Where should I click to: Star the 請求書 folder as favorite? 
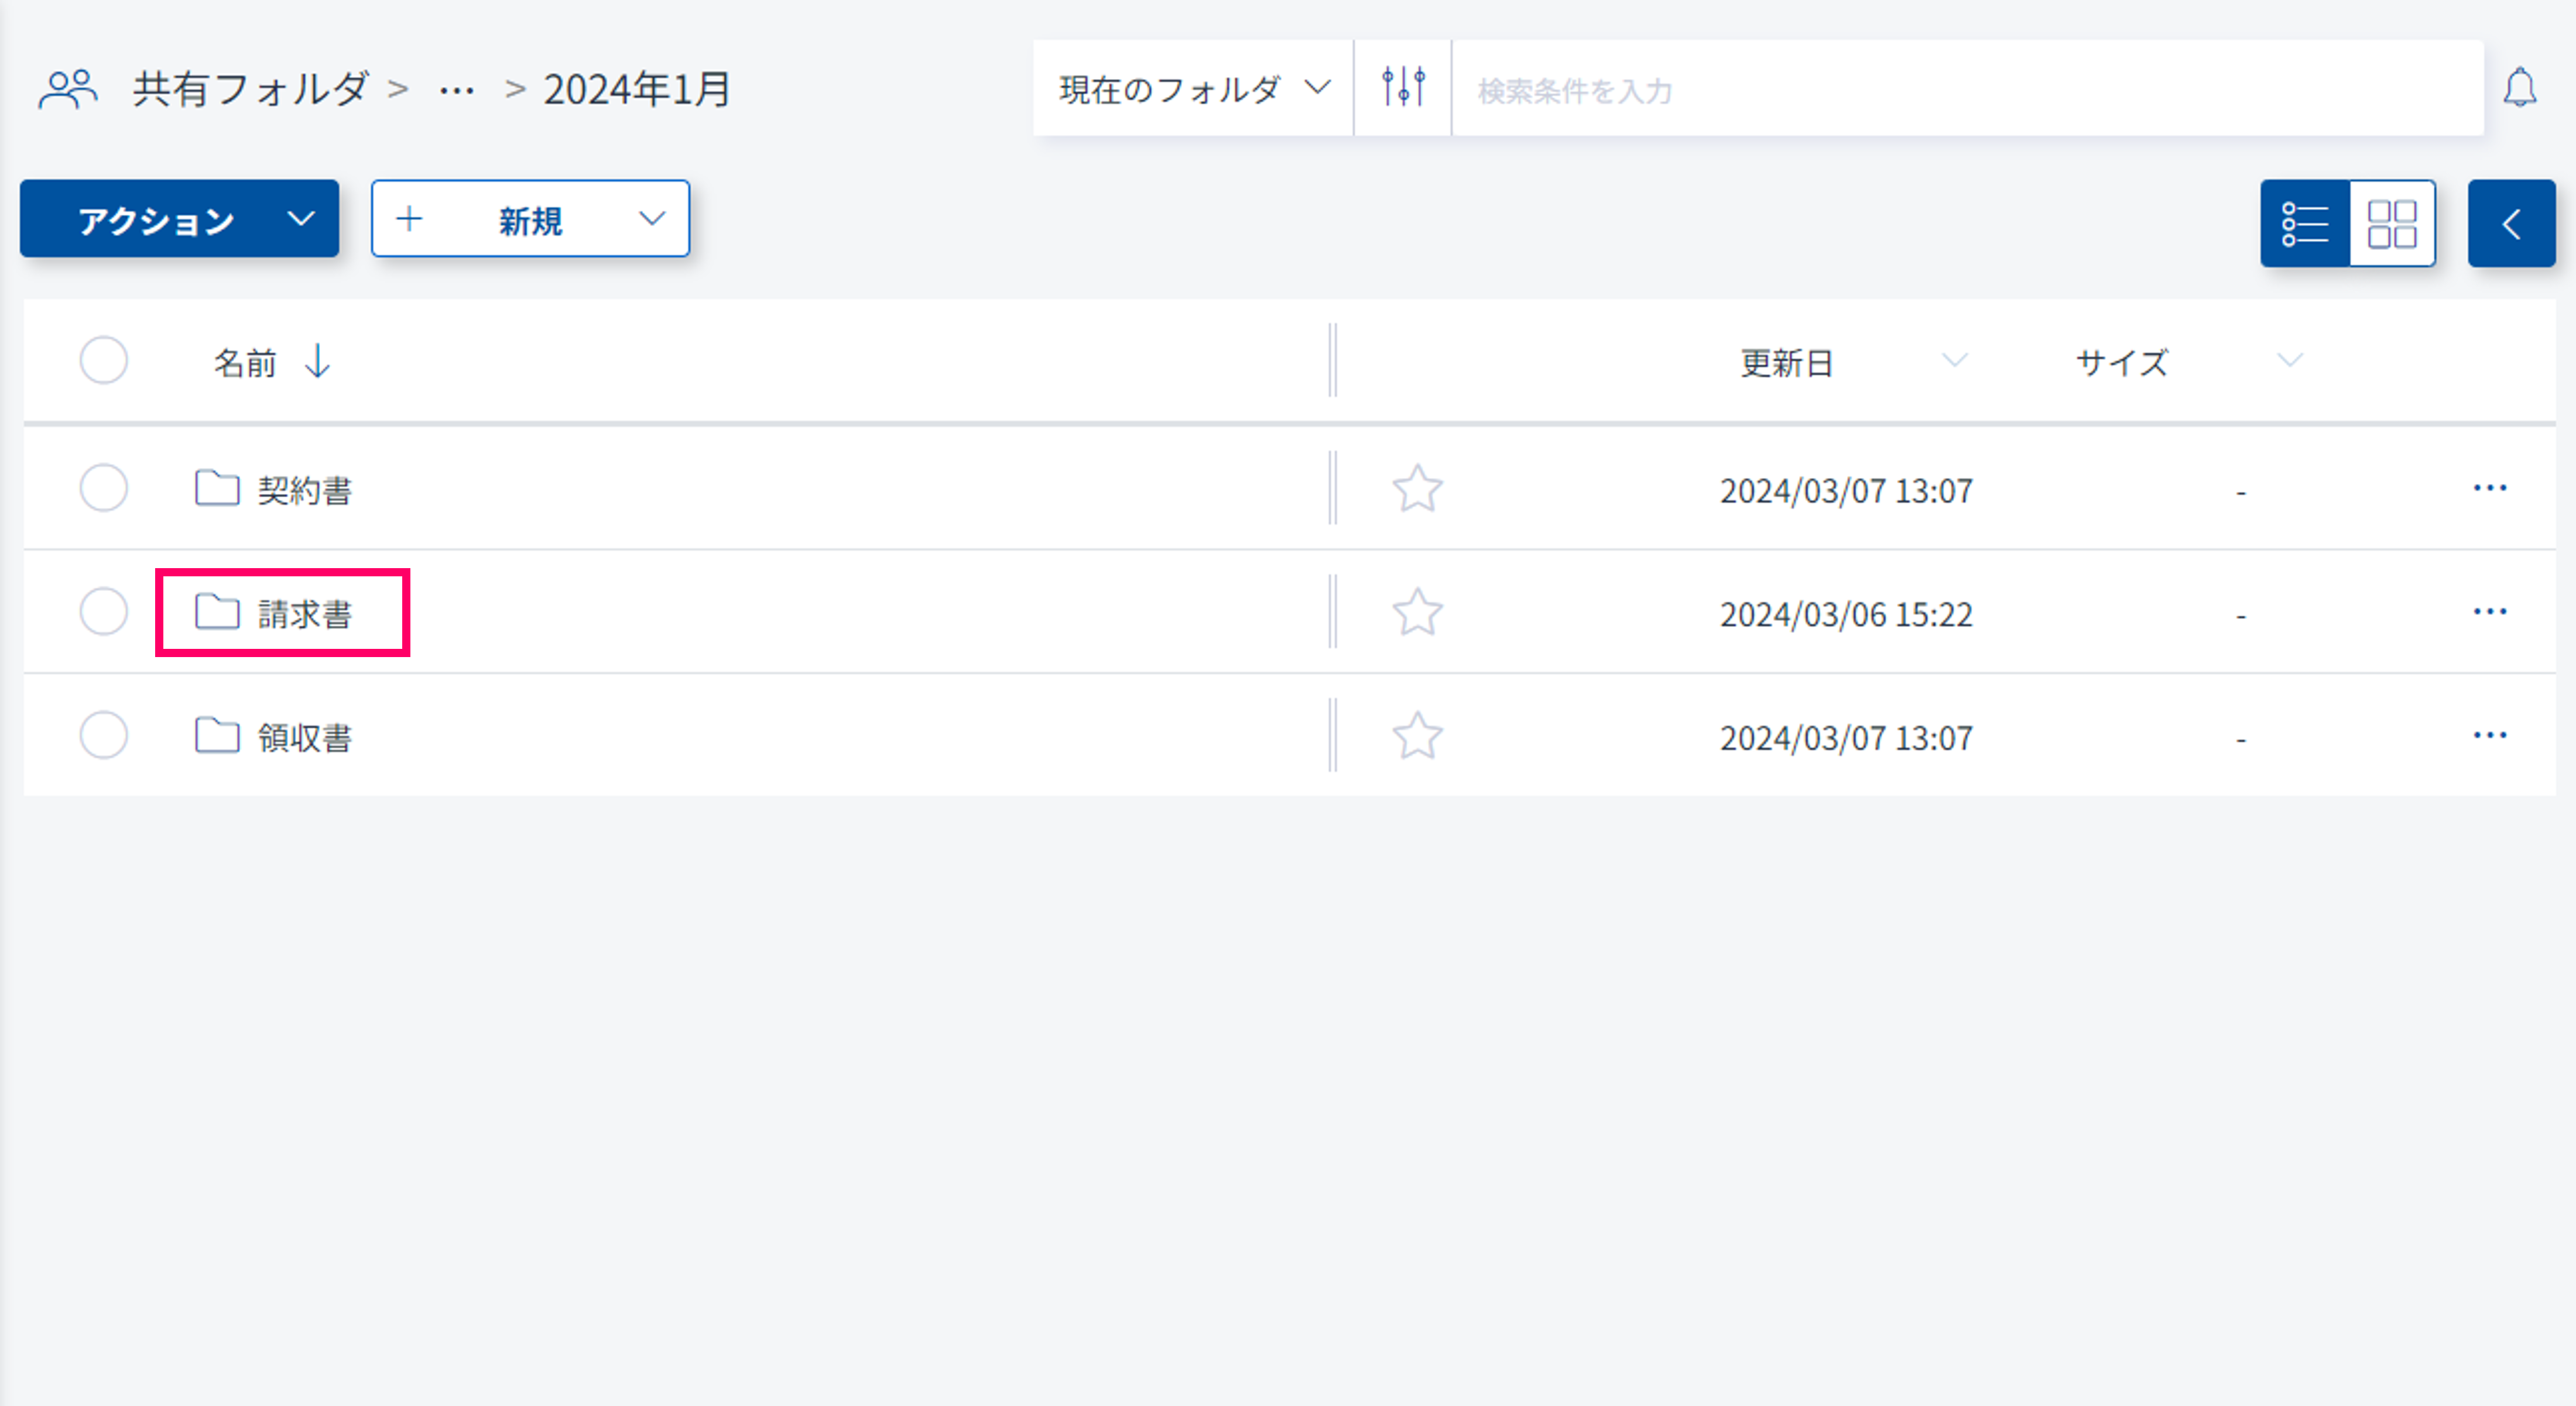pyautogui.click(x=1416, y=613)
